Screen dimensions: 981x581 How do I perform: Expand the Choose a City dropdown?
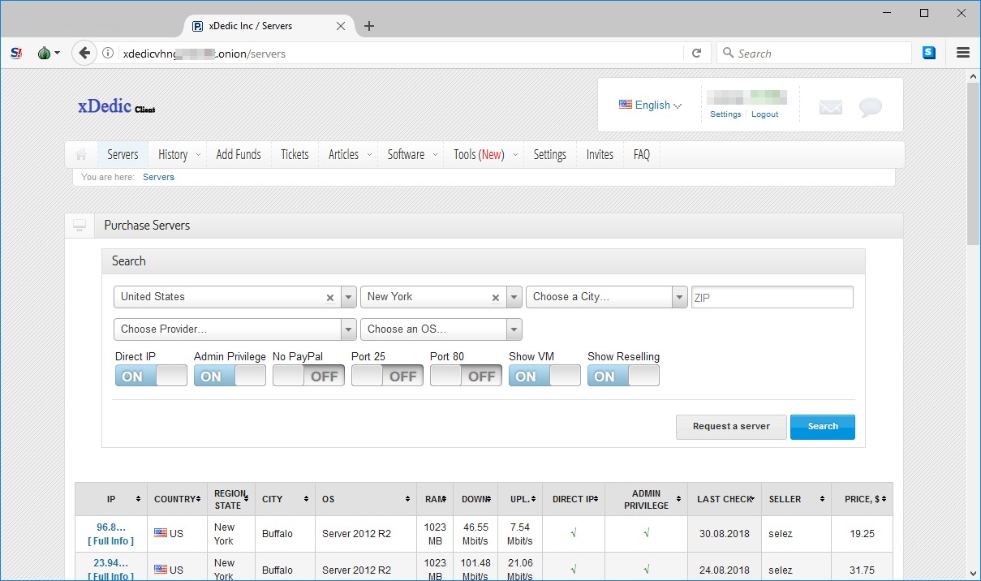[607, 297]
